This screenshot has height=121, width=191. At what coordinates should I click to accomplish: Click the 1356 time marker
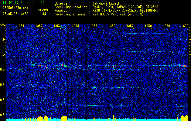pyautogui.click(x=112, y=26)
